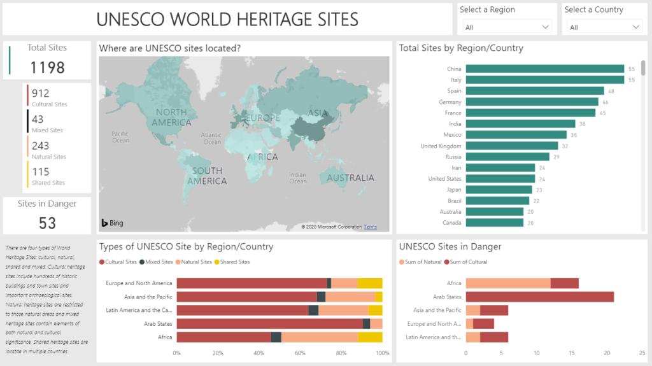Click the UNESCO Sites in Danger heading
The width and height of the screenshot is (652, 366).
pyautogui.click(x=450, y=246)
